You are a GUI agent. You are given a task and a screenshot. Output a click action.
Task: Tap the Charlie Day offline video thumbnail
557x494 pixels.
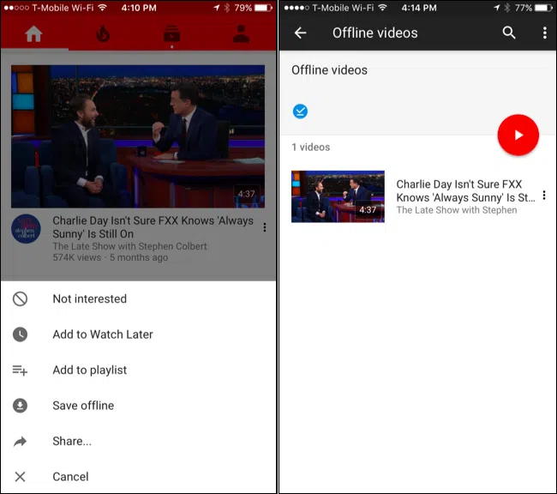pyautogui.click(x=338, y=196)
